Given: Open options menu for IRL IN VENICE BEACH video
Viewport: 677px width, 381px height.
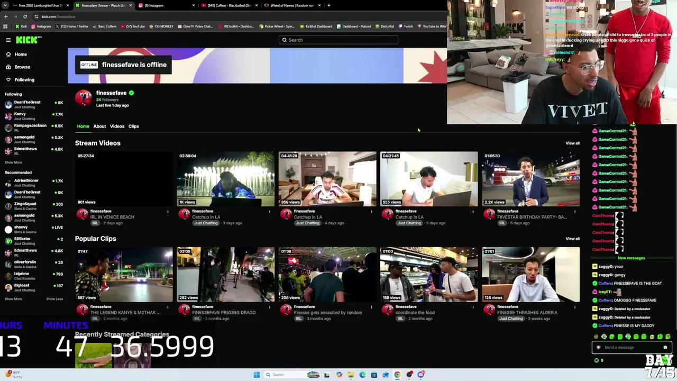Looking at the screenshot, I should pos(168,212).
